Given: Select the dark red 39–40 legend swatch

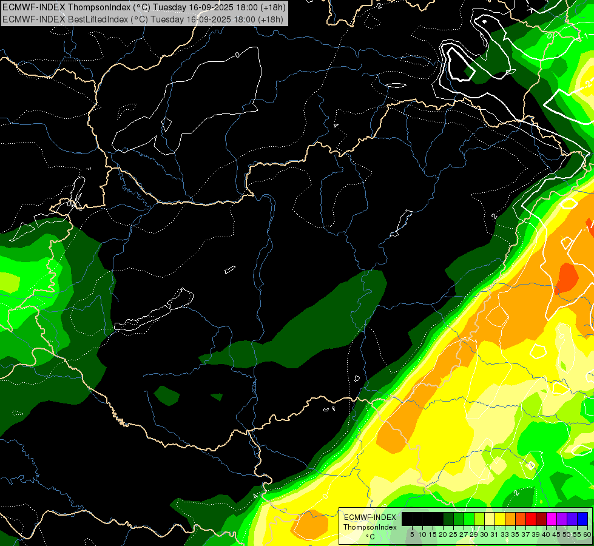Looking at the screenshot, I should (541, 519).
